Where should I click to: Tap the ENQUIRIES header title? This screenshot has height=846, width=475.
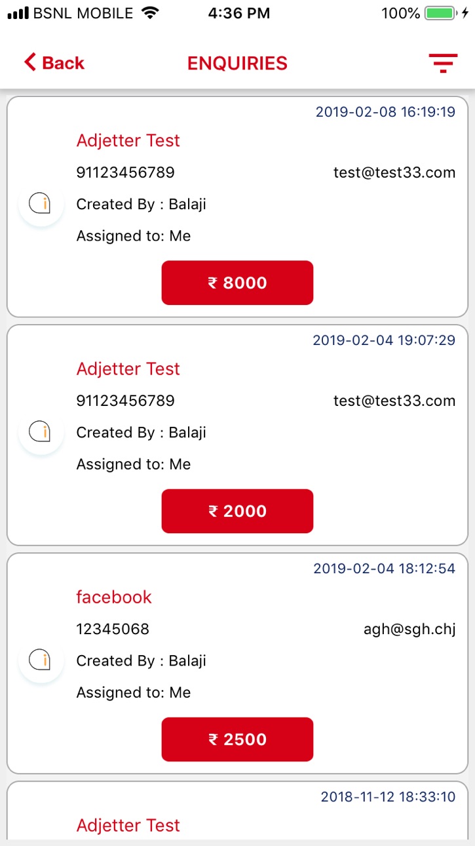(237, 63)
